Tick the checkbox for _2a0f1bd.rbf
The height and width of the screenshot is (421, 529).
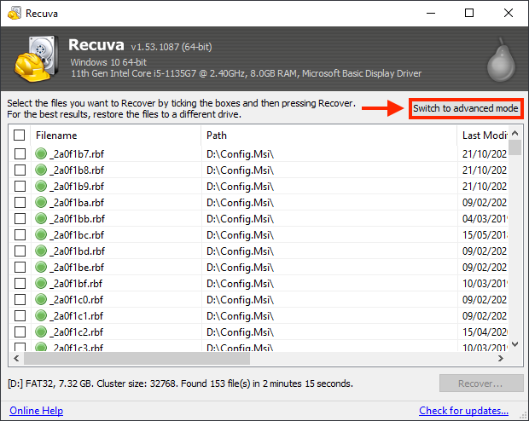point(20,251)
